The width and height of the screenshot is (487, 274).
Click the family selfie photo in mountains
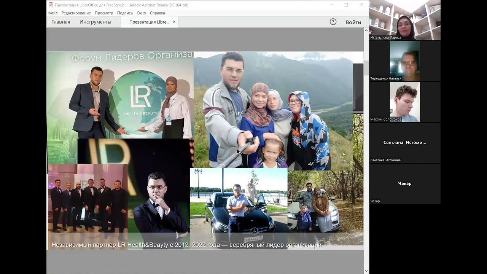(273, 110)
